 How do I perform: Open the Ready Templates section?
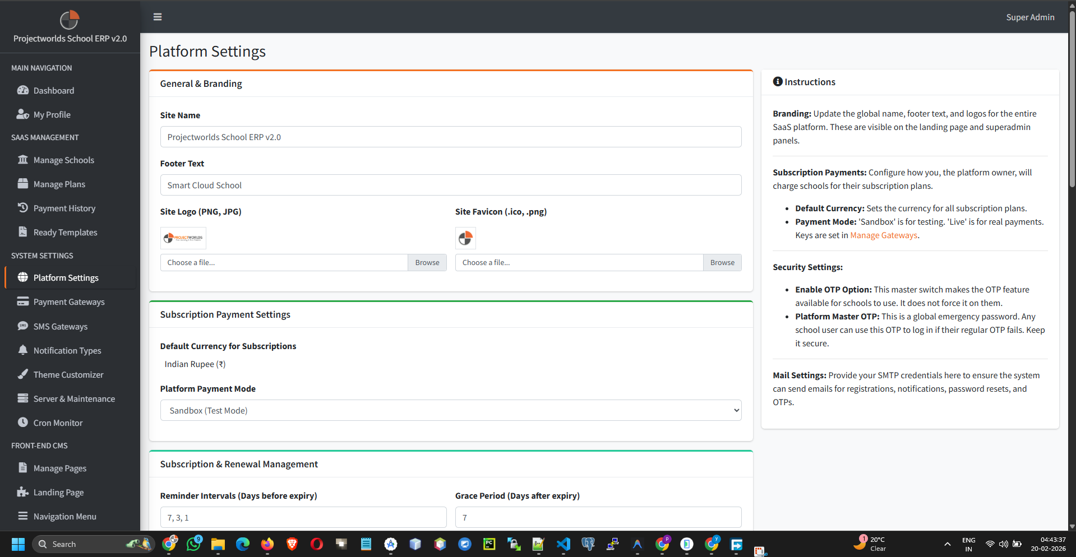pos(65,232)
